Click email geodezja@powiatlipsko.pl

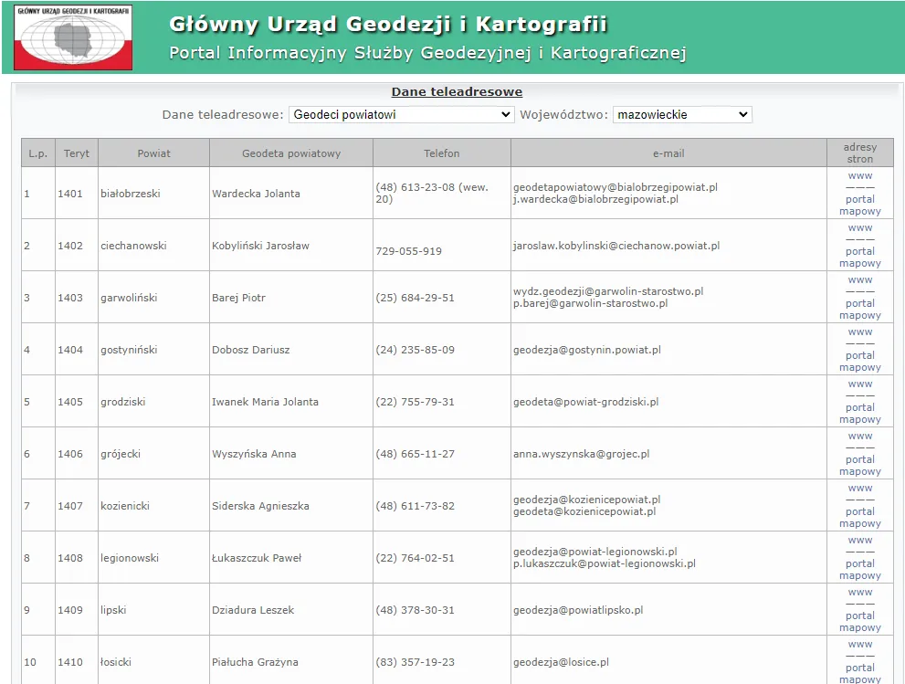tap(578, 610)
